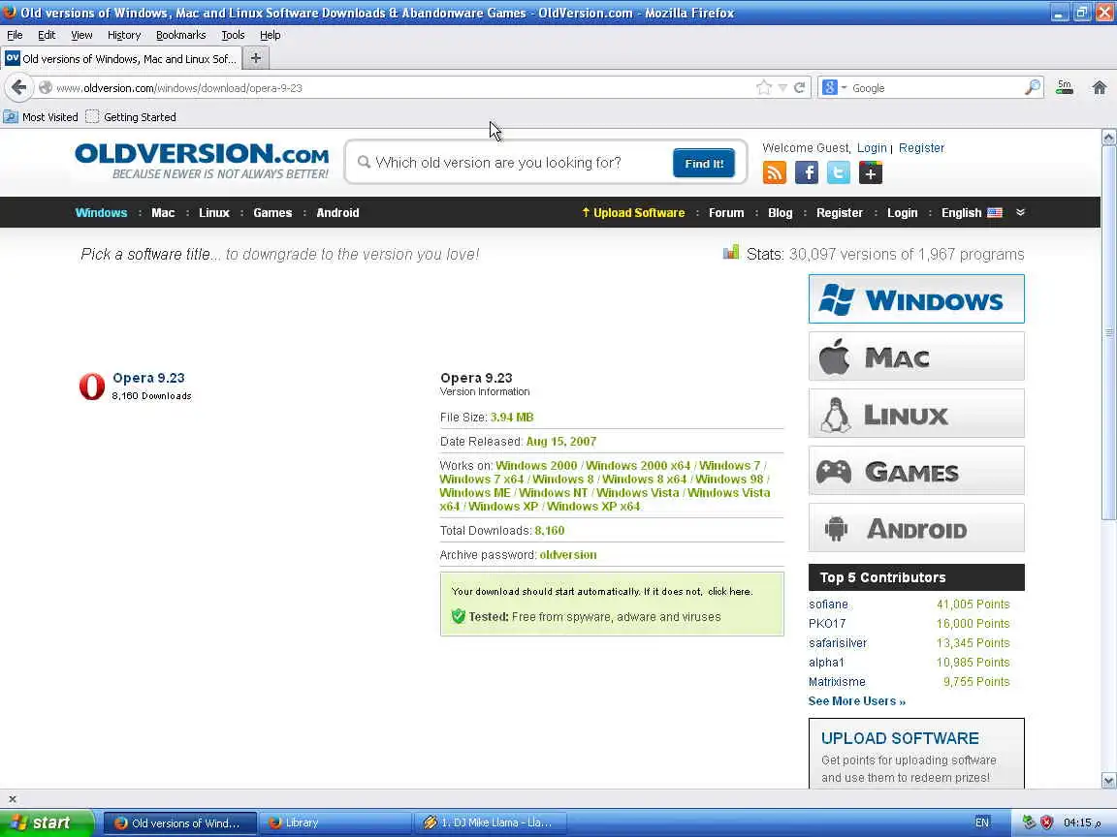Reload the page with the refresh icon
1117x837 pixels.
(x=799, y=87)
